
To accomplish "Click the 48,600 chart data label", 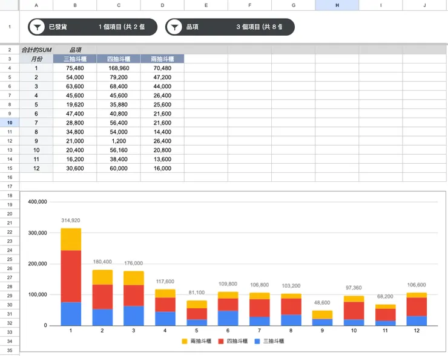I will [x=322, y=303].
